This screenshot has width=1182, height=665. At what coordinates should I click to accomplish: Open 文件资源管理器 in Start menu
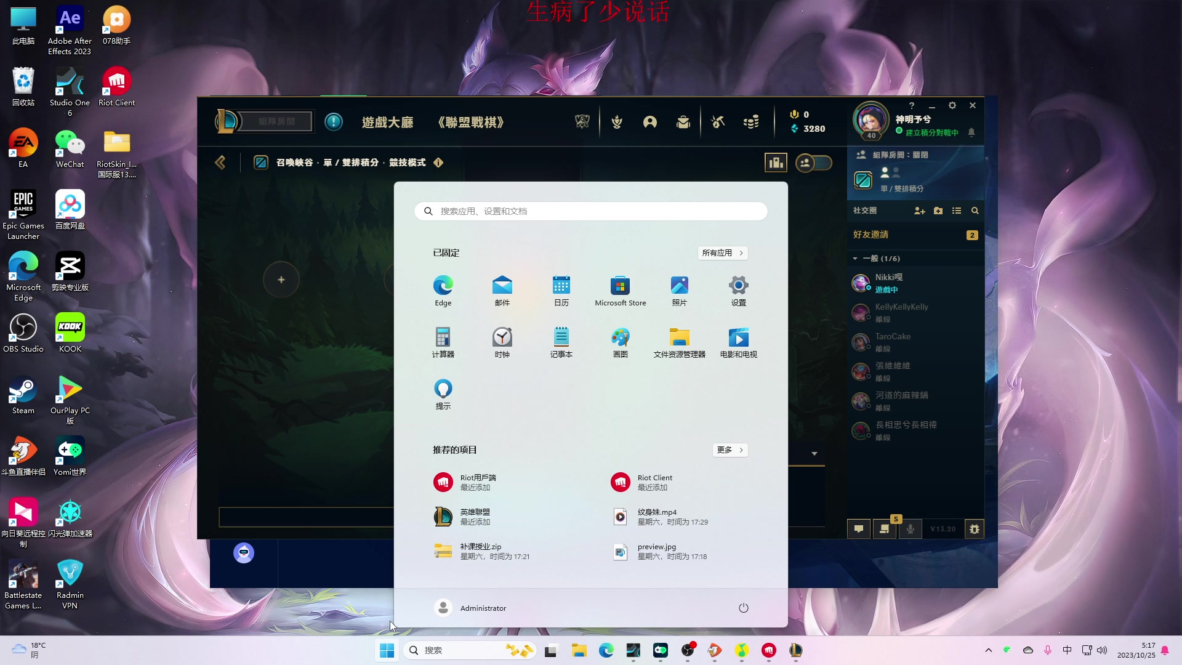680,342
